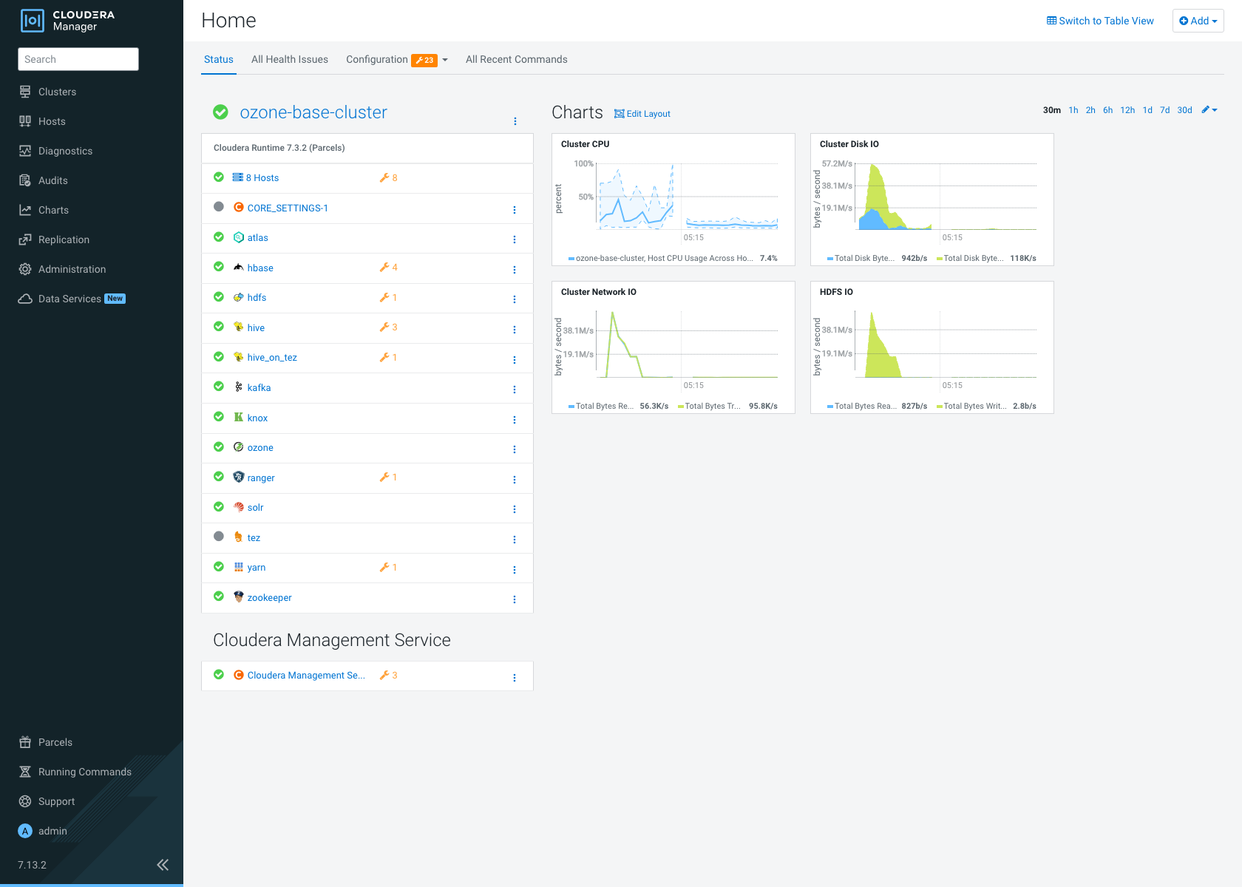Click in the Search input field
The height and width of the screenshot is (887, 1242).
(x=78, y=59)
